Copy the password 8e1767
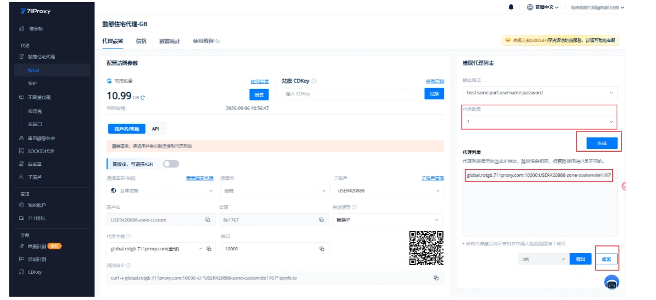 [x=321, y=220]
